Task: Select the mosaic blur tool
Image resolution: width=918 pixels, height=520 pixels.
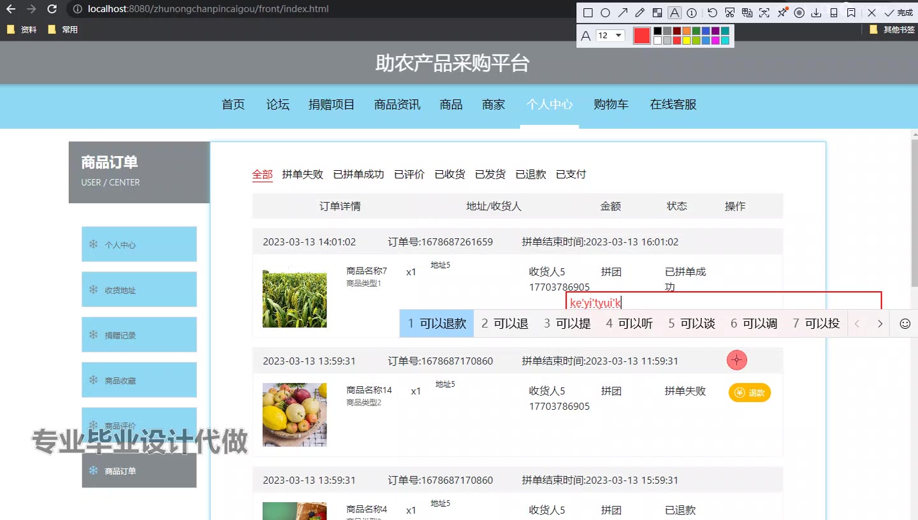Action: pos(657,13)
